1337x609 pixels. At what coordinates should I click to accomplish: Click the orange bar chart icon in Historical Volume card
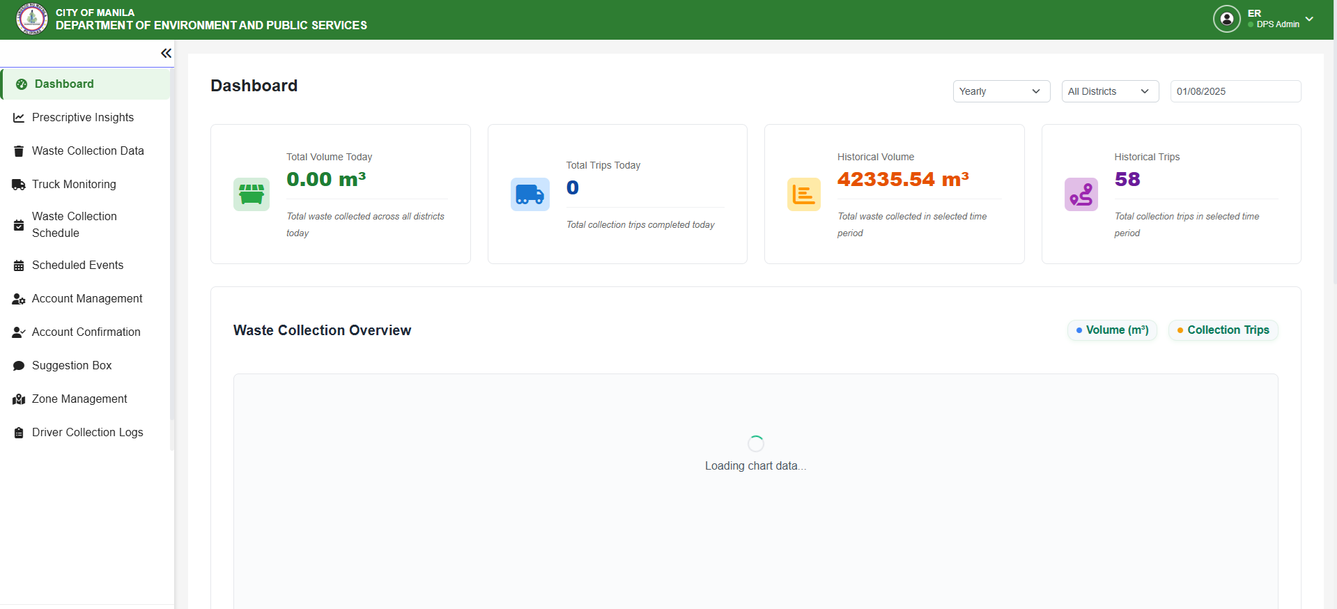click(x=804, y=194)
